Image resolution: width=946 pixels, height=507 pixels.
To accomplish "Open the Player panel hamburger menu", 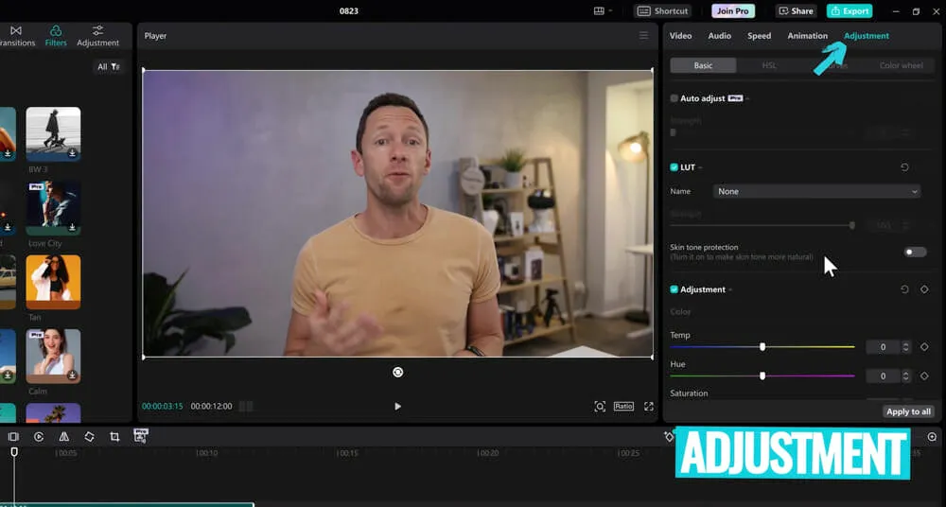I will (643, 36).
